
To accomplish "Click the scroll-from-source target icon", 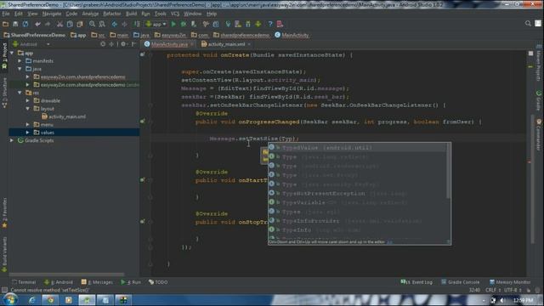I will click(x=103, y=44).
